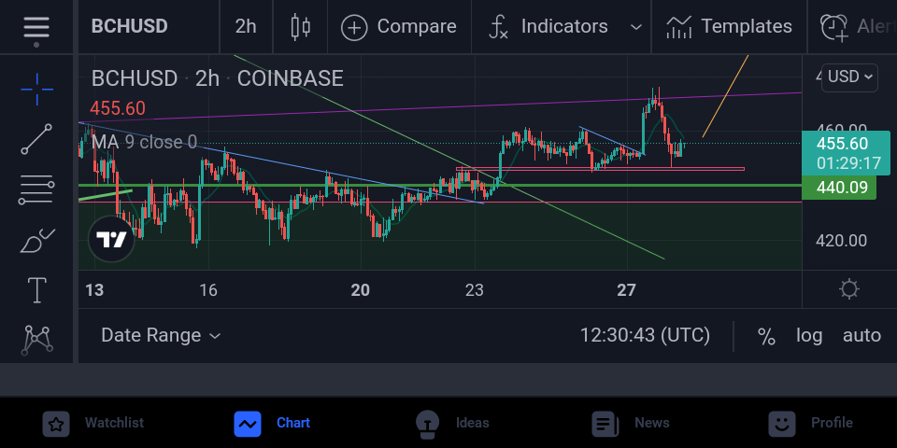Select the trend line drawing tool
The height and width of the screenshot is (448, 897).
tap(36, 139)
